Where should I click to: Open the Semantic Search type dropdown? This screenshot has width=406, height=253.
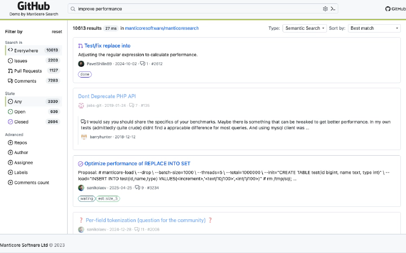(304, 28)
